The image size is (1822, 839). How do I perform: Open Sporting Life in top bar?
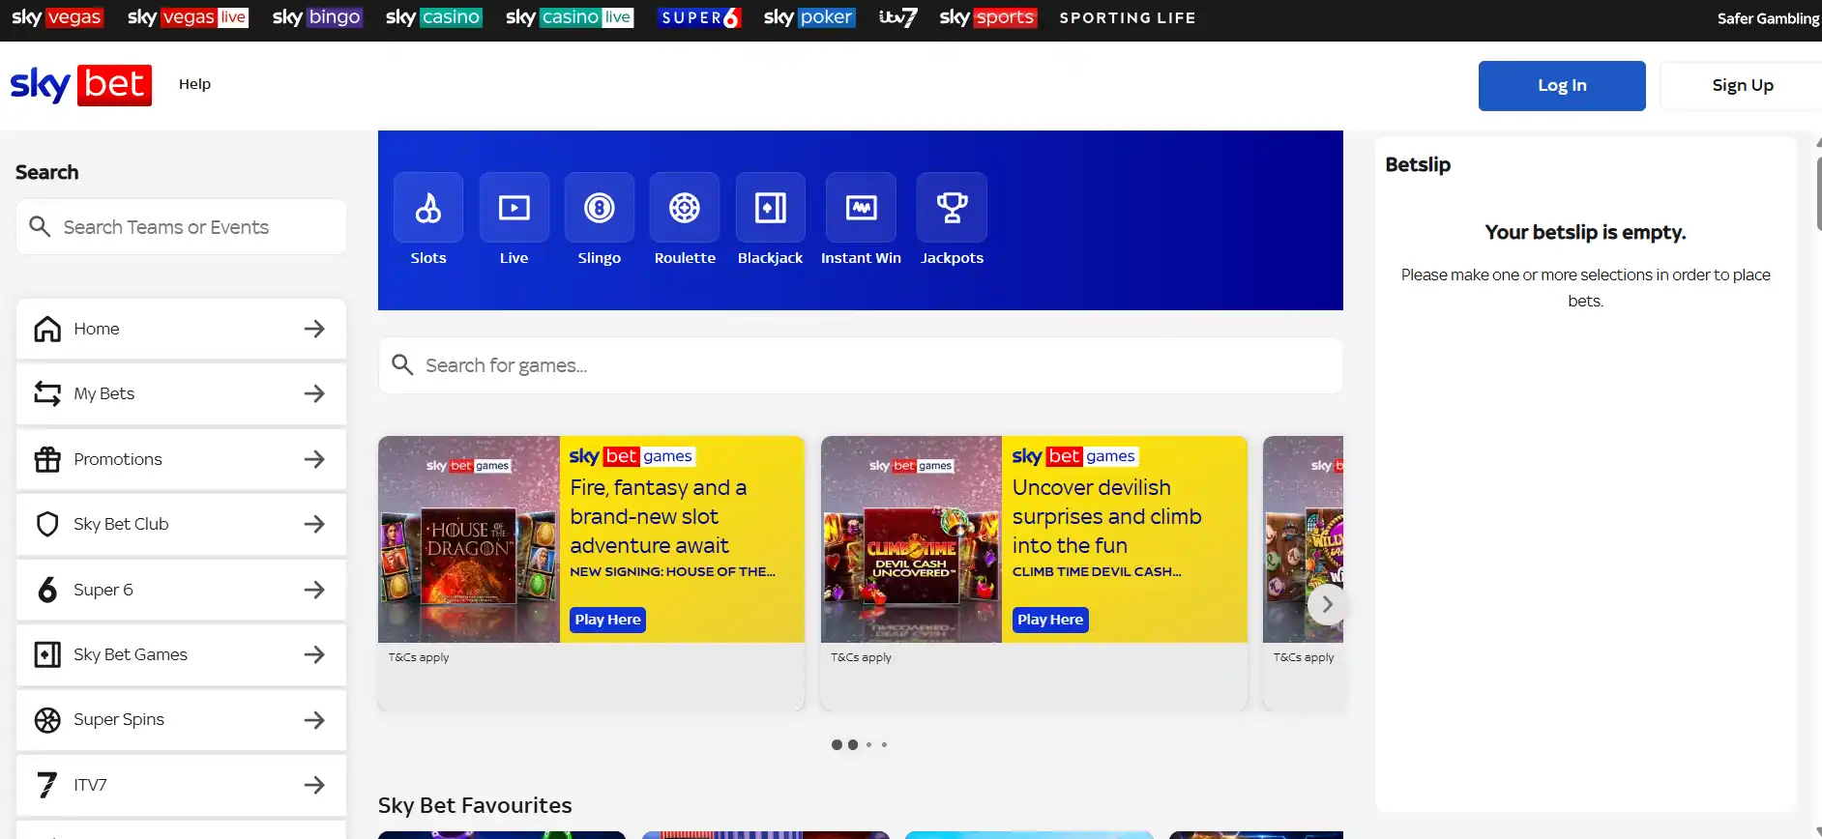(x=1128, y=17)
